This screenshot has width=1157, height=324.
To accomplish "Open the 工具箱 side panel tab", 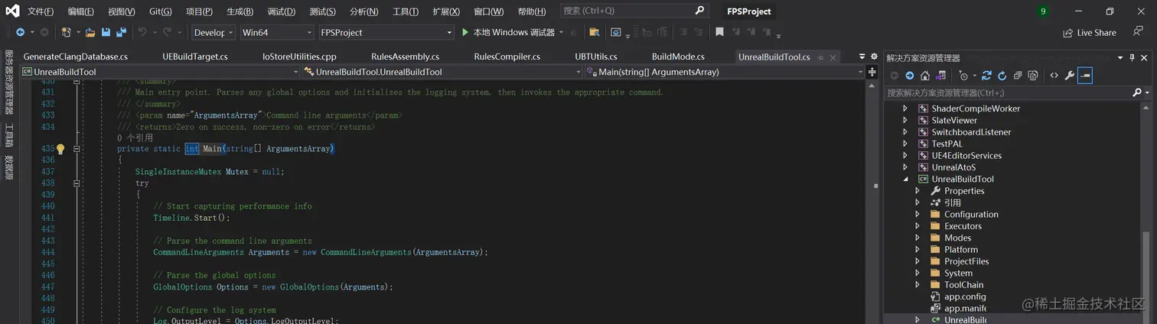I will (x=9, y=135).
